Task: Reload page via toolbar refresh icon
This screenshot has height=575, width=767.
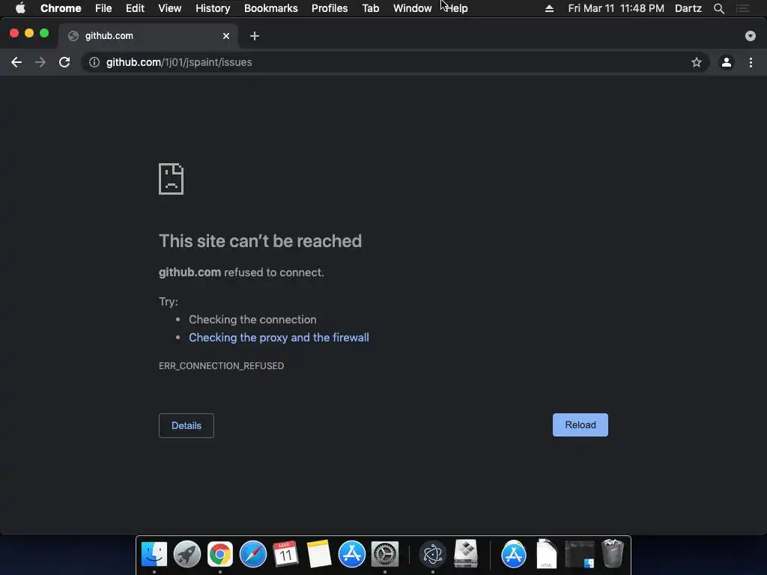Action: coord(64,62)
